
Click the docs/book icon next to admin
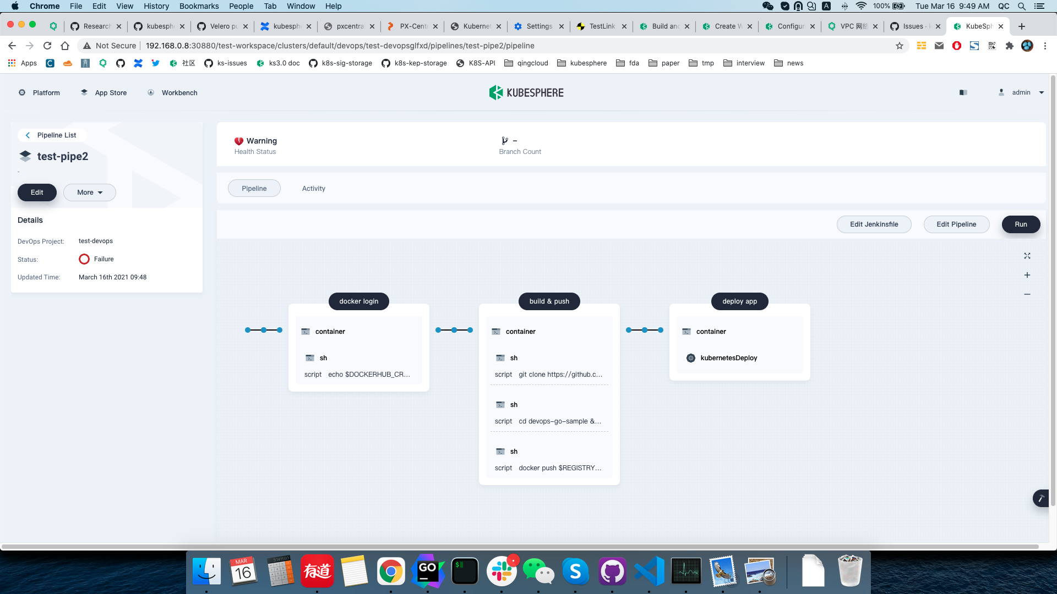(963, 92)
